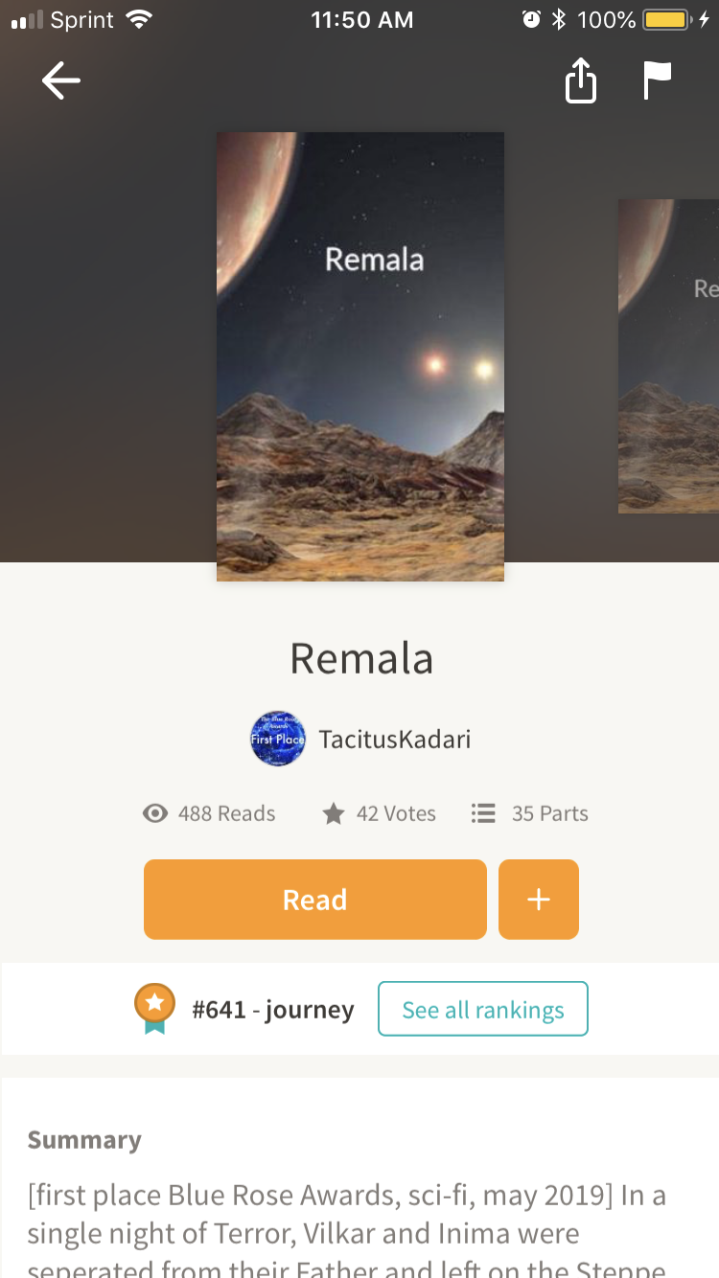Add story to library with plus button
Viewport: 719px width, 1278px height.
coord(539,900)
